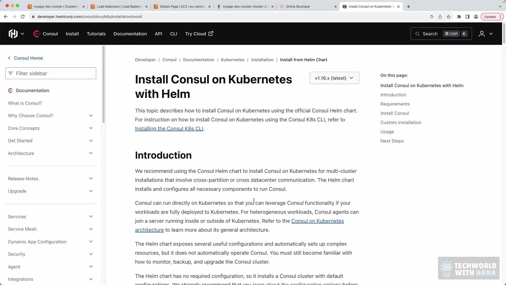This screenshot has width=506, height=285.
Task: Open the Chrome profile avatar icon
Action: pos(476,17)
